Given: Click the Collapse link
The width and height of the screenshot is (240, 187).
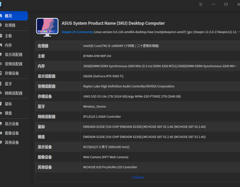Looking at the screenshot, I should point(138,177).
